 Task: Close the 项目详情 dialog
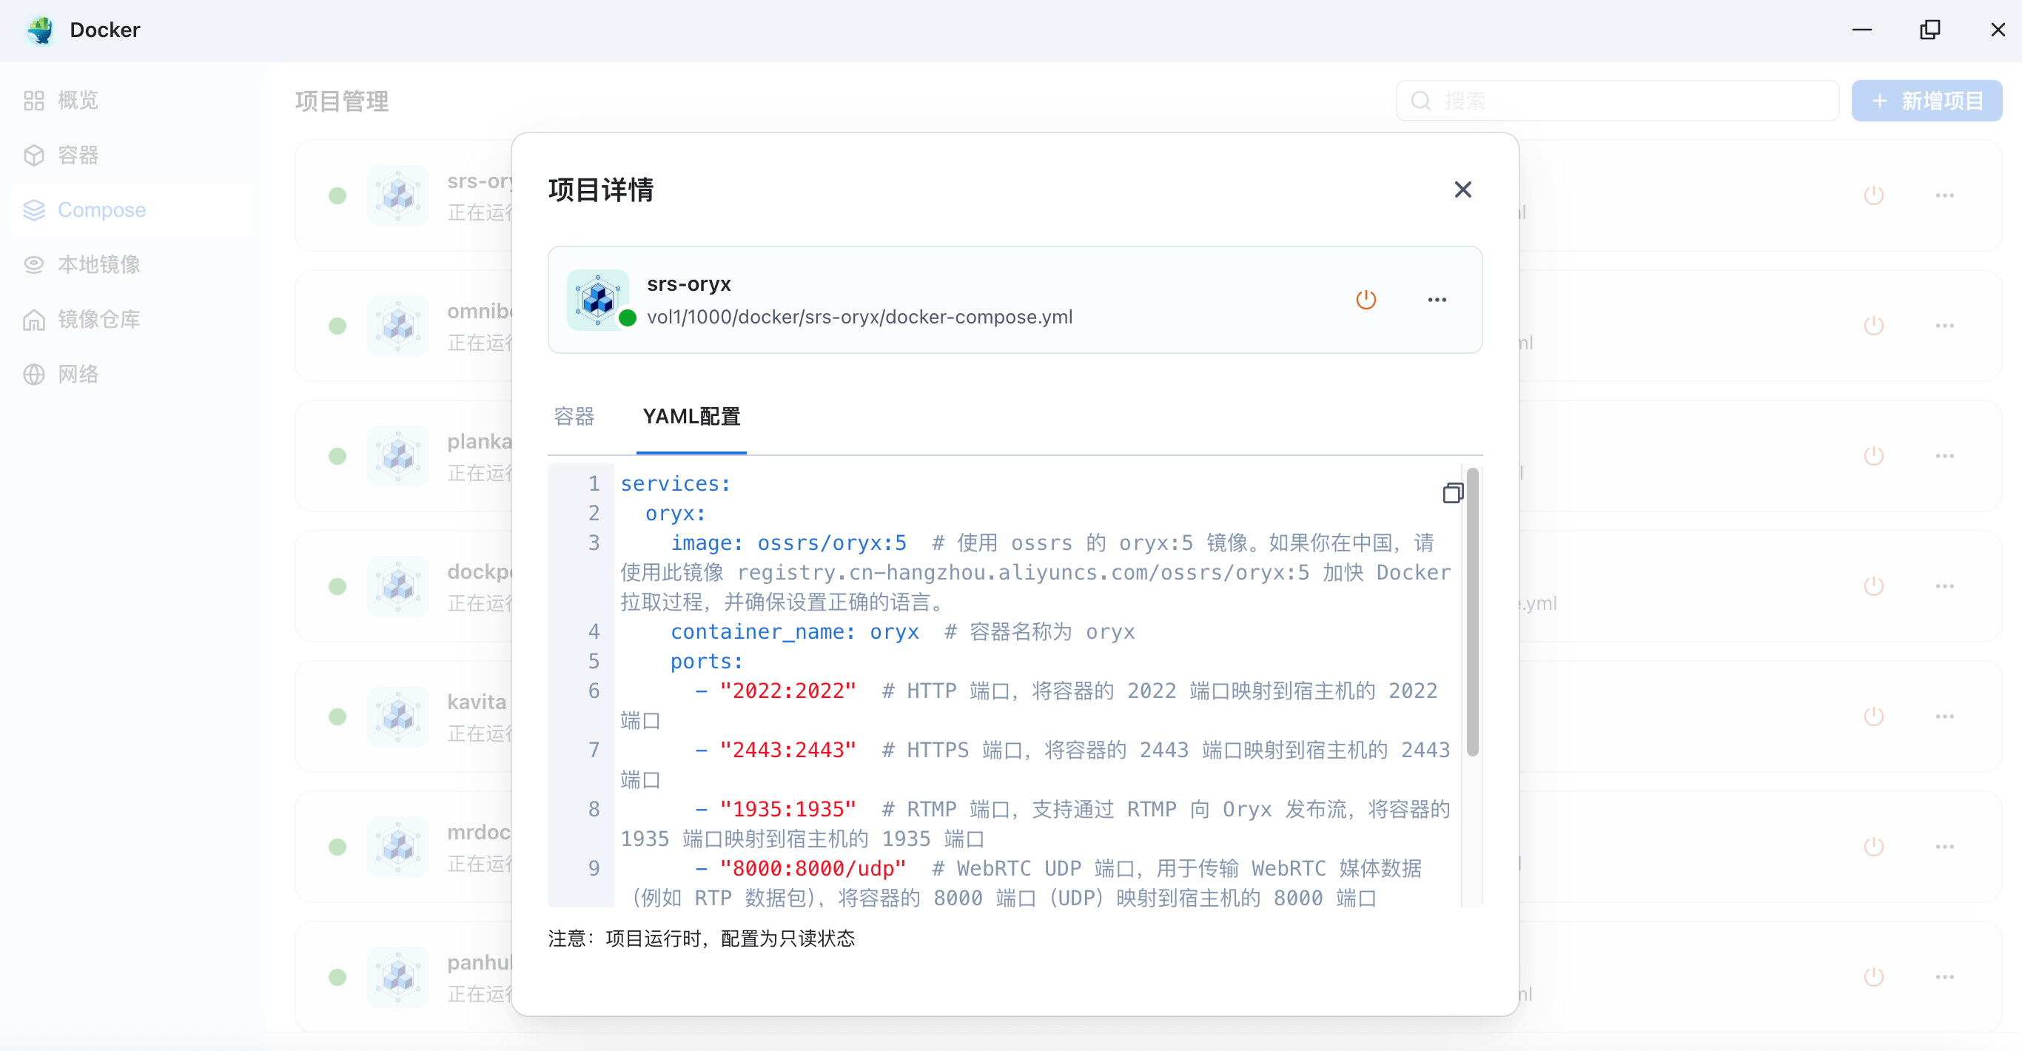pyautogui.click(x=1462, y=190)
